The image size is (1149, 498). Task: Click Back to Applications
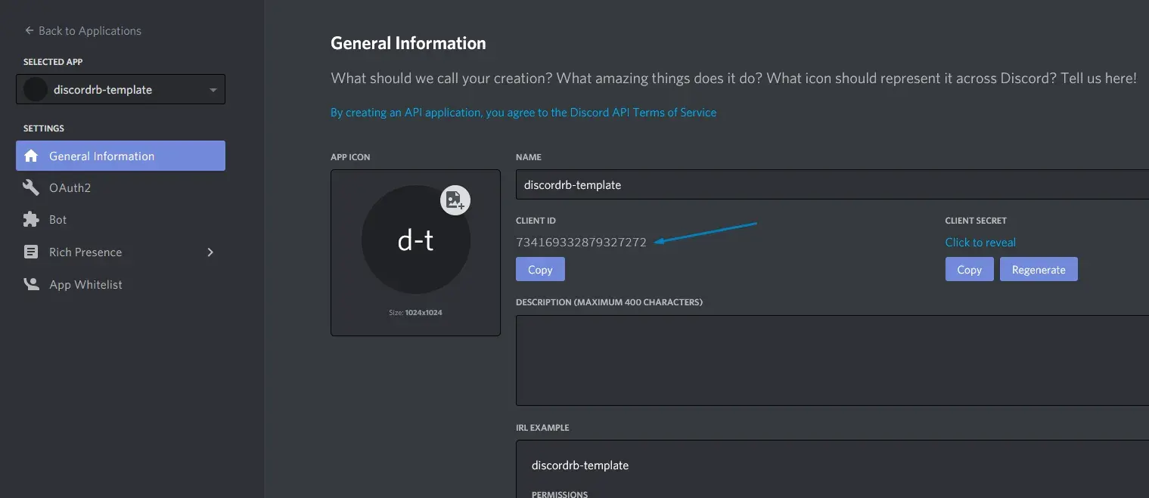pyautogui.click(x=89, y=30)
